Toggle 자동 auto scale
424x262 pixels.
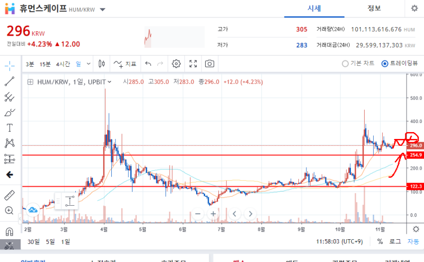click(413, 241)
